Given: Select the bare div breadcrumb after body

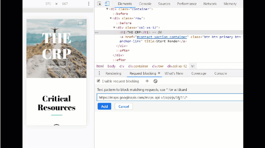Looking at the screenshot, I should point(122,66).
